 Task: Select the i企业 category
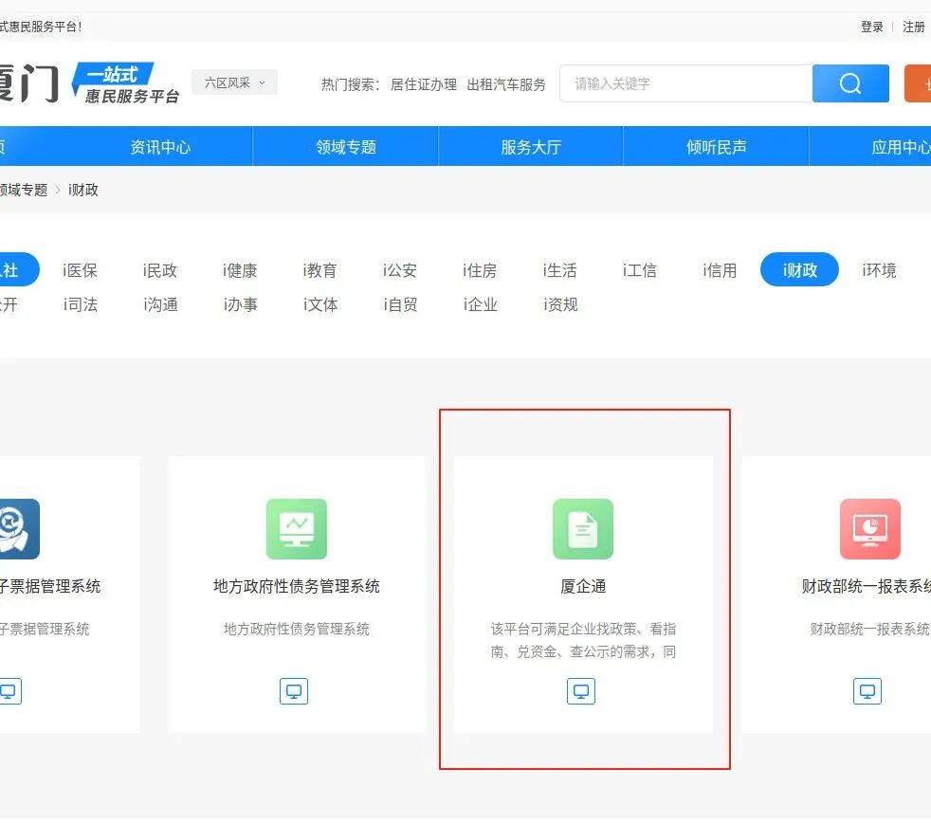coord(480,304)
